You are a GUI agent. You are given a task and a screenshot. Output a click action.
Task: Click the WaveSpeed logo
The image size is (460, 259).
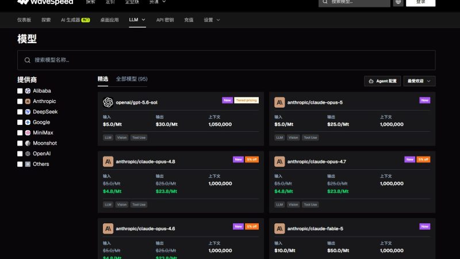point(45,2)
